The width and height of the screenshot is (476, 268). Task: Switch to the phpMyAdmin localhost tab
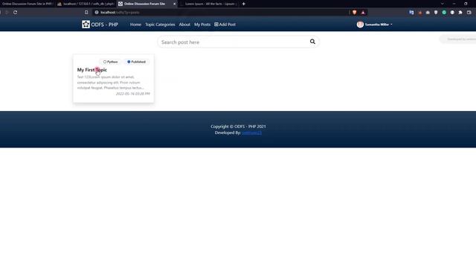click(86, 4)
